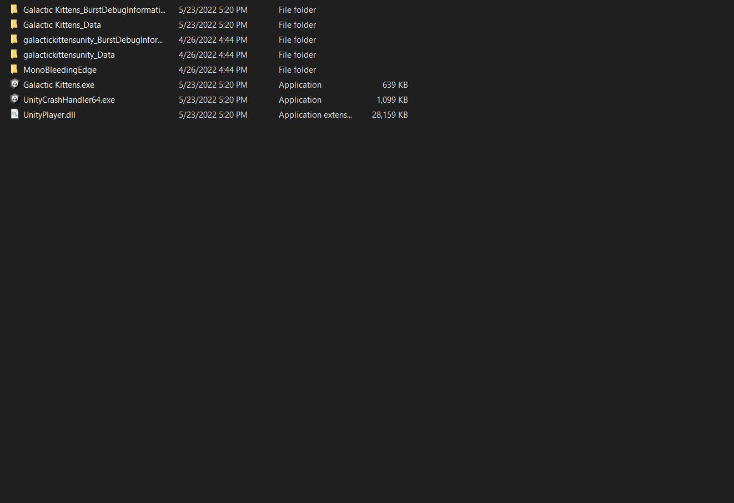The image size is (734, 503).
Task: Select the Galactic Kittens_BurstDebugInformati... name
Action: coord(94,10)
